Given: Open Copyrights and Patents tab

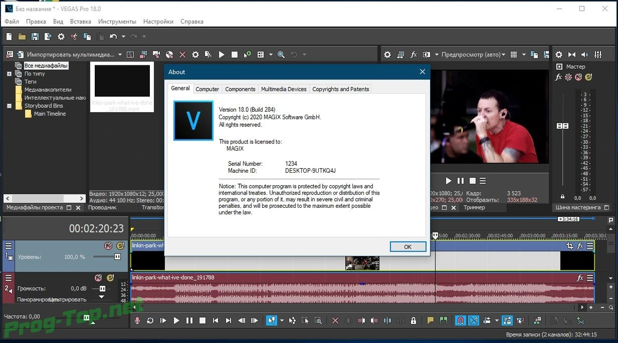Looking at the screenshot, I should point(341,89).
